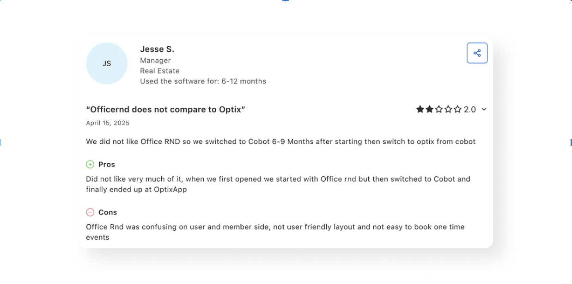
Task: Click the review title mentioning Optix
Action: [165, 109]
